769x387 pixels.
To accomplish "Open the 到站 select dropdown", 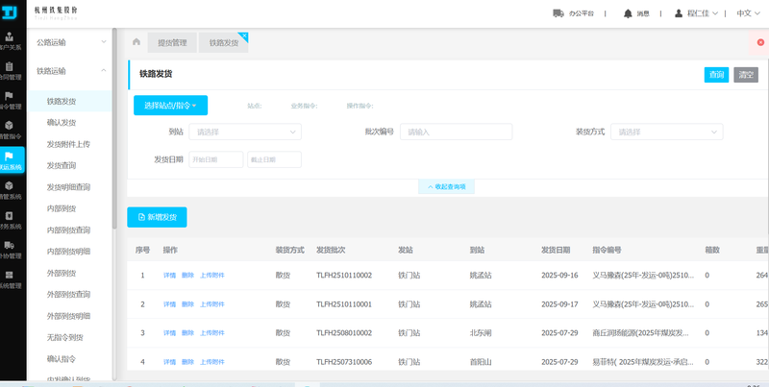I will pyautogui.click(x=245, y=132).
